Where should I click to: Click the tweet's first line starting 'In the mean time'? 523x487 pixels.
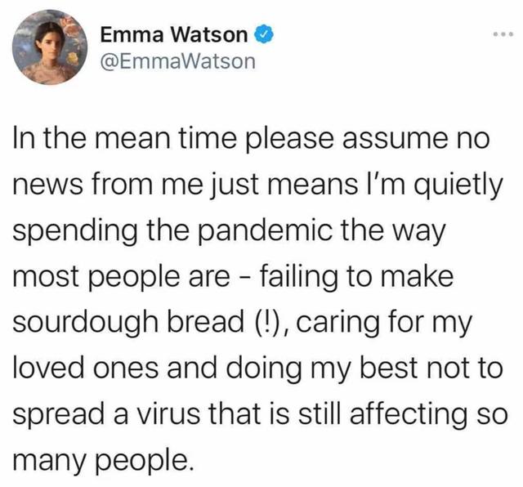tap(252, 139)
